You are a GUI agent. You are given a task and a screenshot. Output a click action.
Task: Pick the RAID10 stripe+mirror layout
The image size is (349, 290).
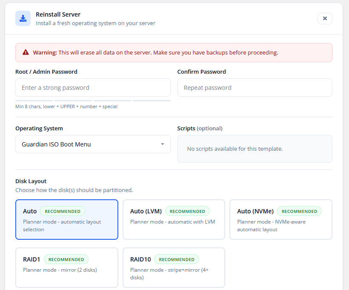pos(174,267)
